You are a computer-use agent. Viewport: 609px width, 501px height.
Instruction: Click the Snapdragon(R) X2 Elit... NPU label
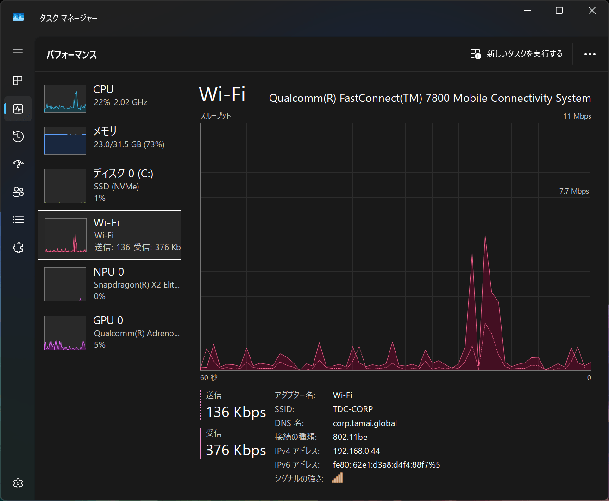click(x=137, y=285)
